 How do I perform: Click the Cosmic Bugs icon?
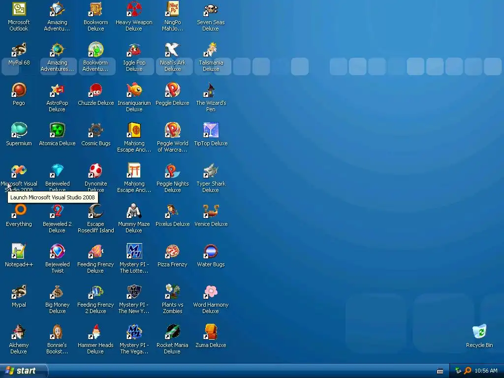point(96,130)
